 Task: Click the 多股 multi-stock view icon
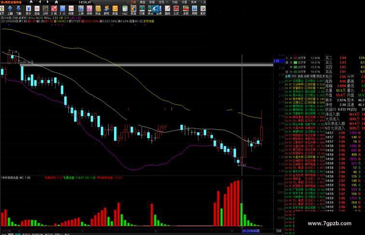pyautogui.click(x=186, y=10)
